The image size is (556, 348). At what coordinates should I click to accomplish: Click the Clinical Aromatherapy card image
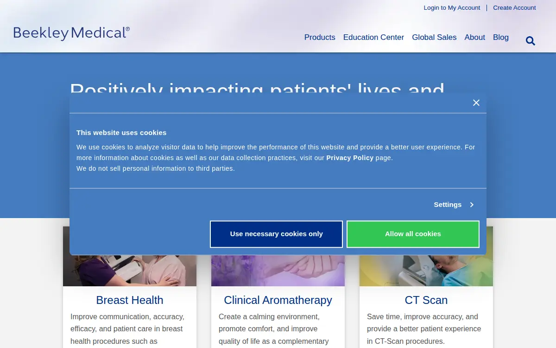click(x=278, y=270)
